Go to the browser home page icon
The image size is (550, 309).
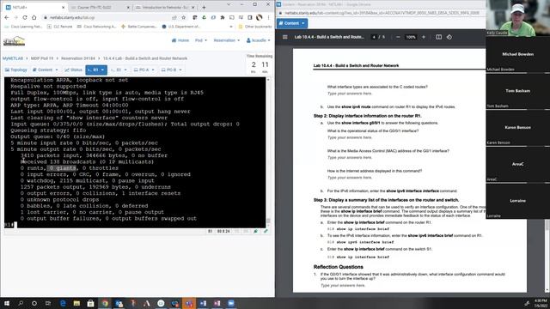point(34,17)
